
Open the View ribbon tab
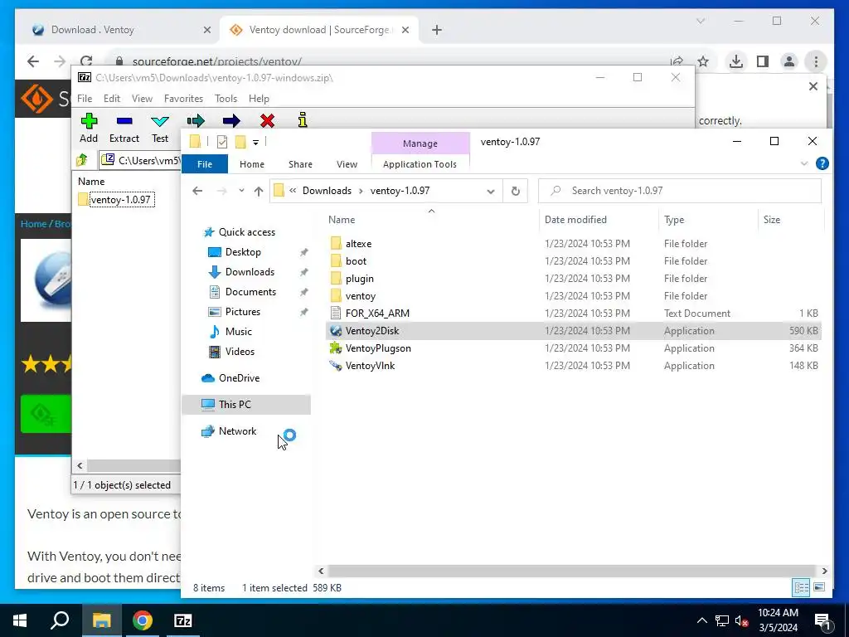[347, 164]
